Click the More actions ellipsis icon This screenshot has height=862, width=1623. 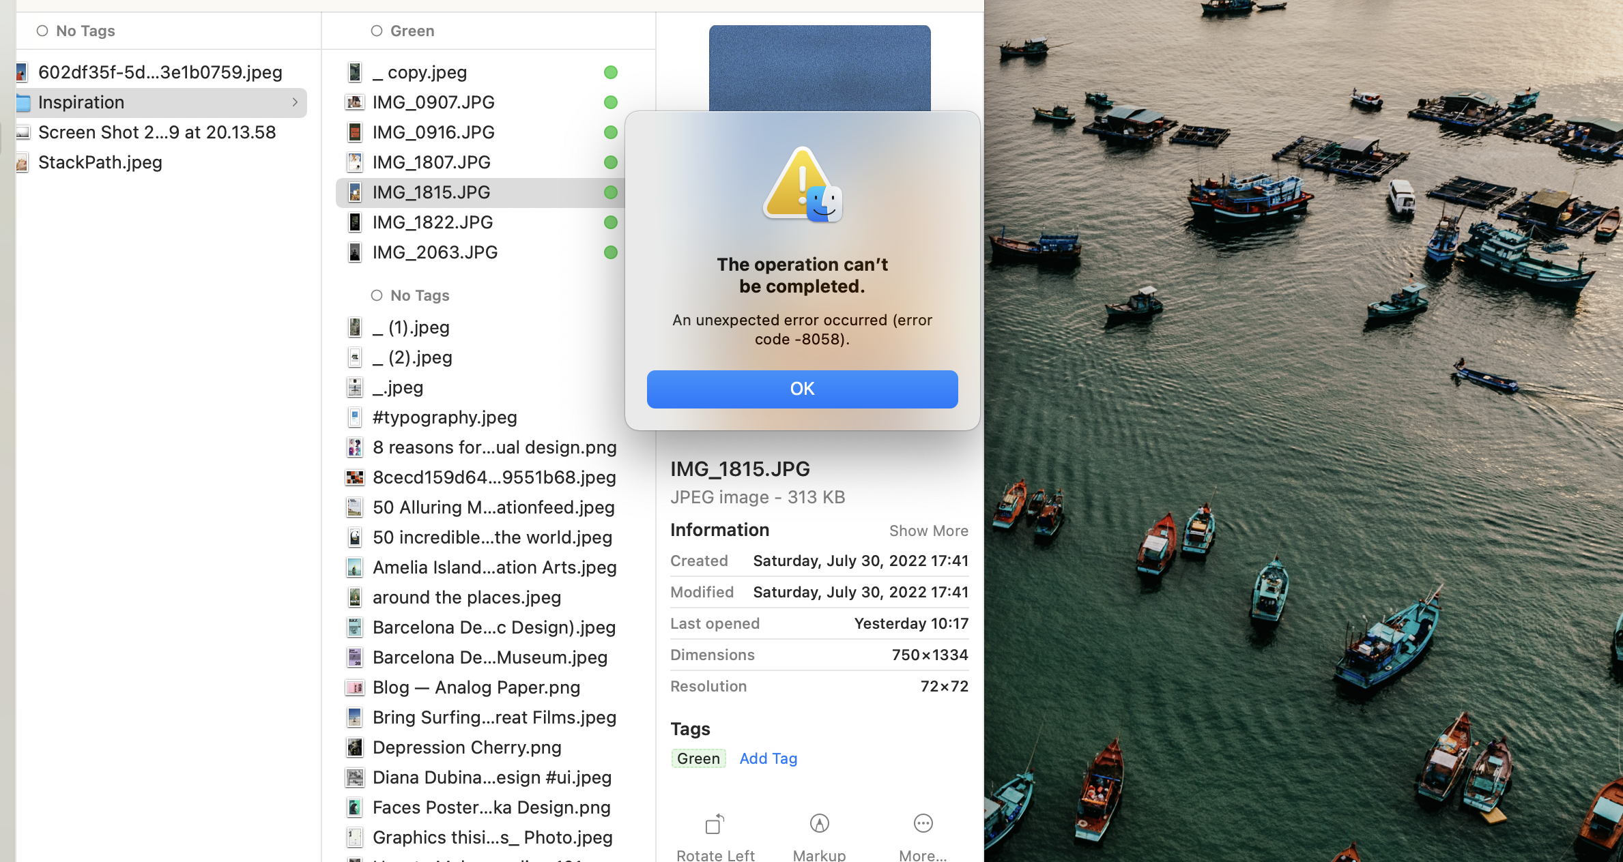(x=923, y=824)
